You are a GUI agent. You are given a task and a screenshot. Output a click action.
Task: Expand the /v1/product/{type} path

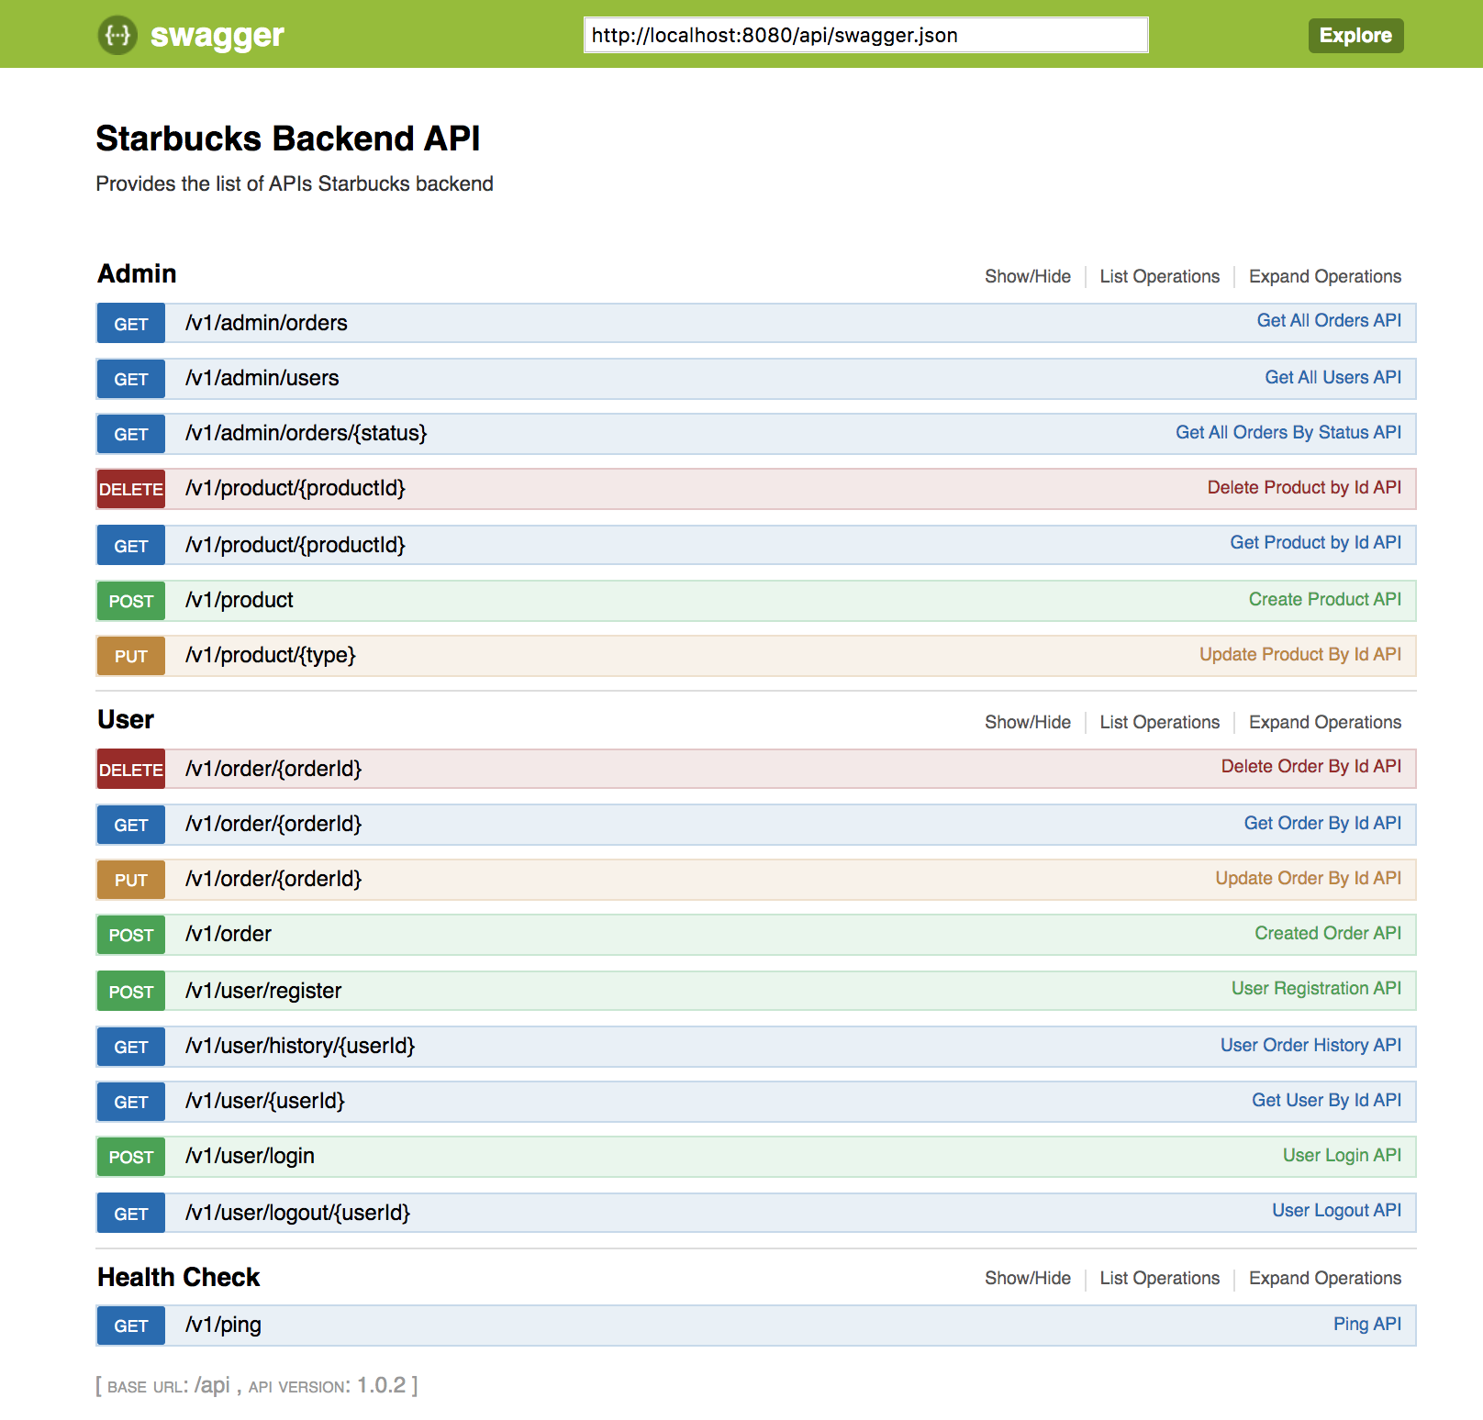click(270, 655)
